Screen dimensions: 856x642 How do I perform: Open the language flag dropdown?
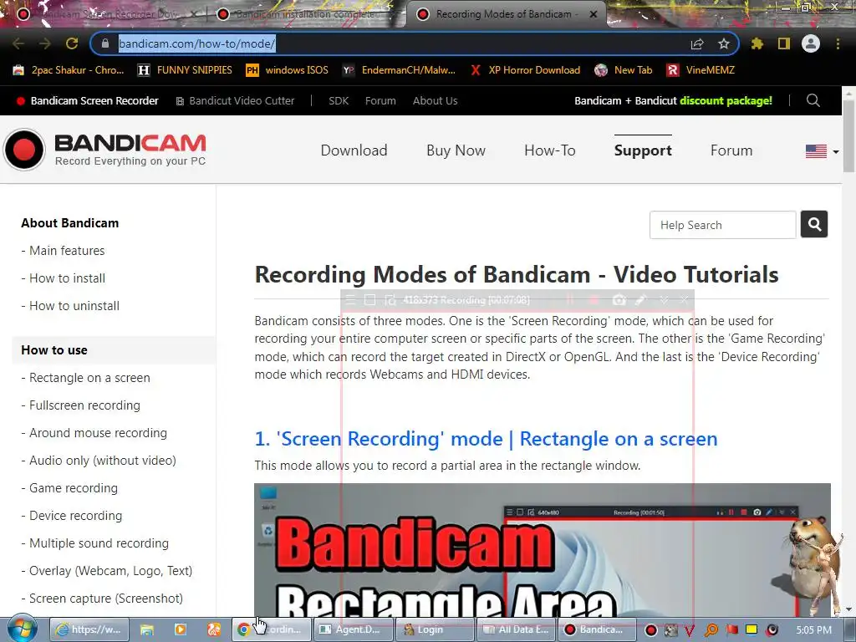(823, 150)
